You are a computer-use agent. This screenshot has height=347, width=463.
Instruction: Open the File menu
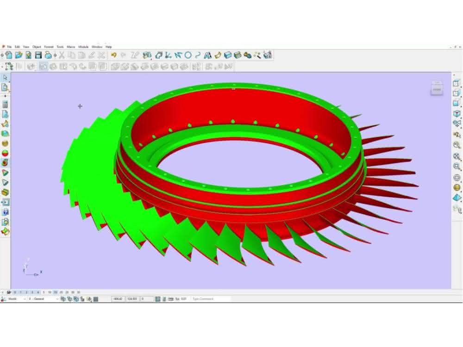9,47
